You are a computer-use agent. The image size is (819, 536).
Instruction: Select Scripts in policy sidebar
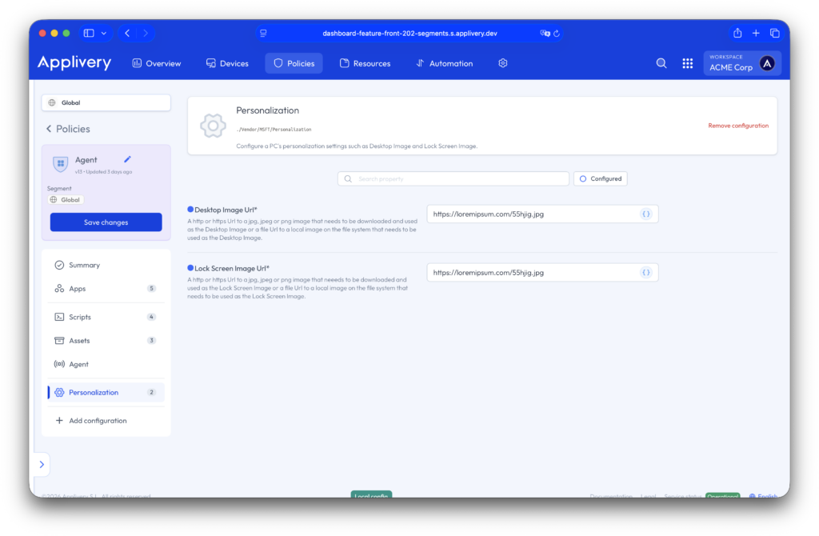click(80, 317)
